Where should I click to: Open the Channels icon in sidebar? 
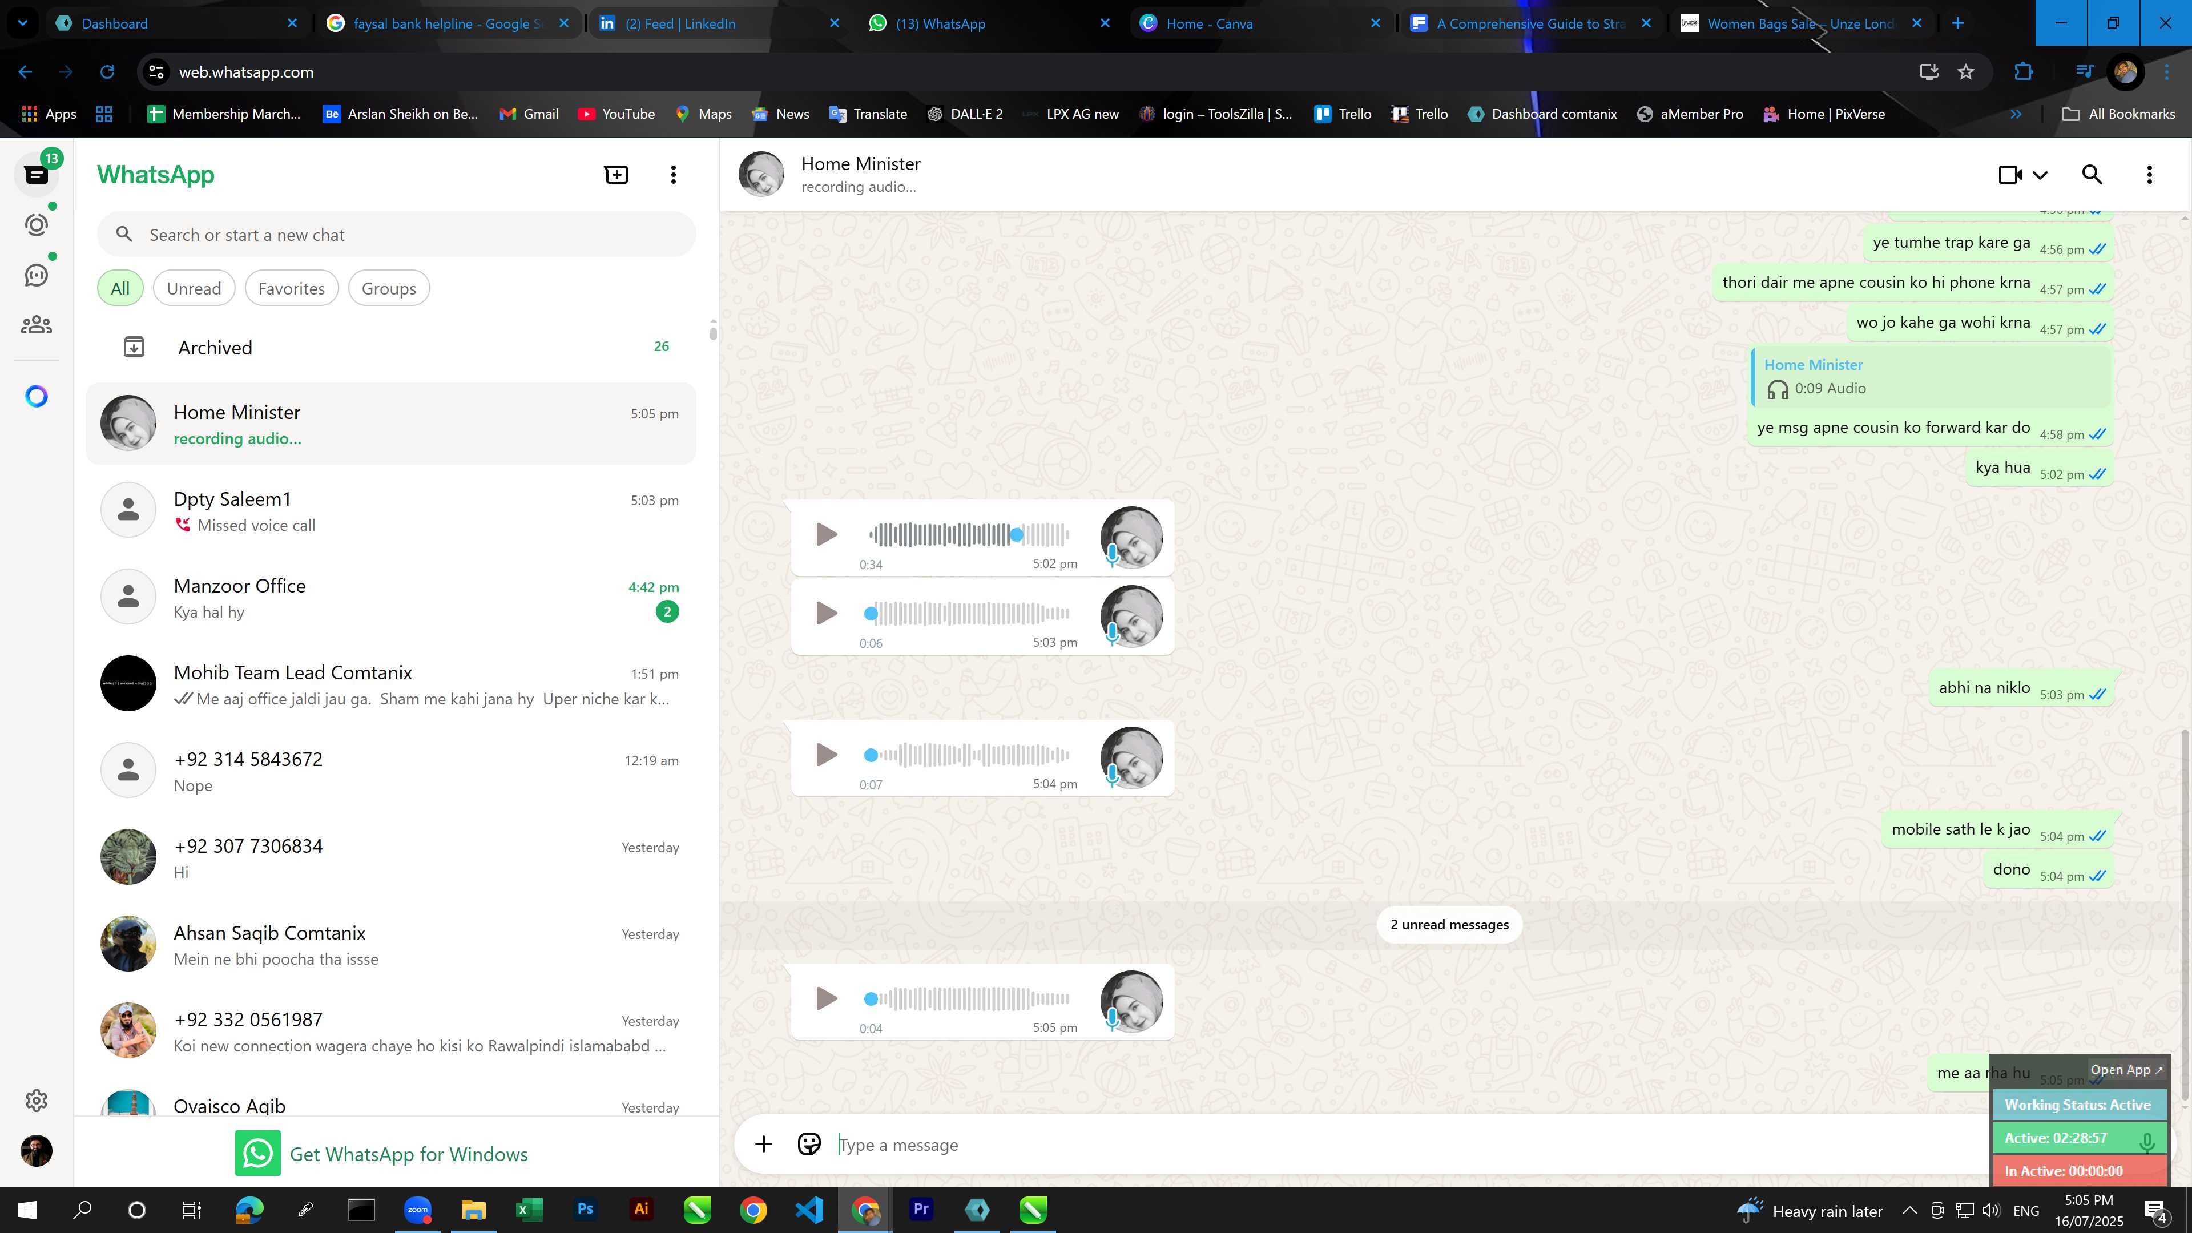[x=36, y=275]
